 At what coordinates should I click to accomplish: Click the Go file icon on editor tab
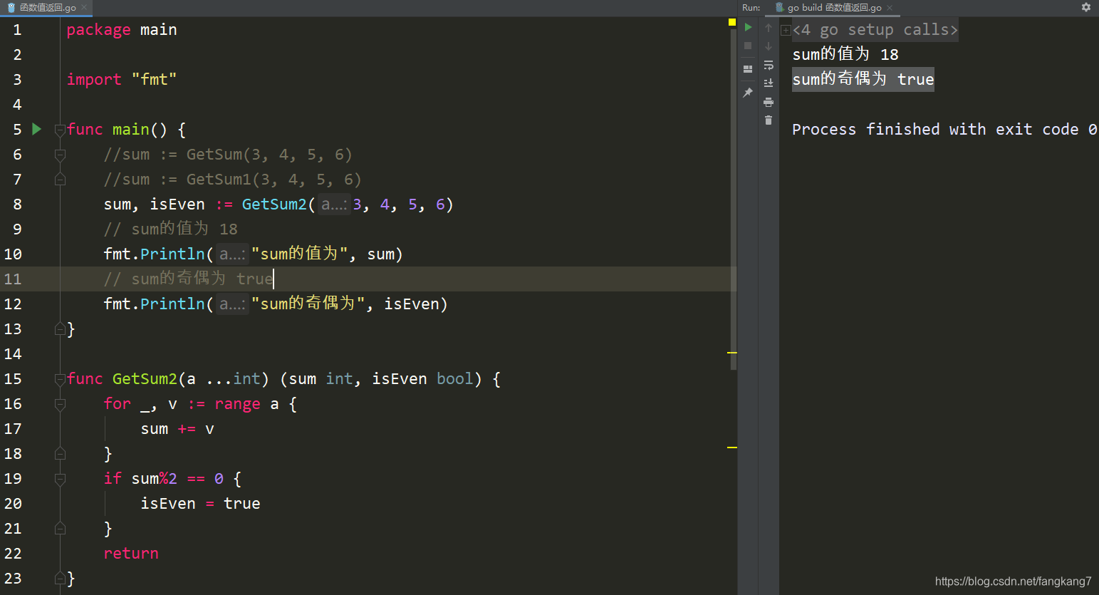pos(11,8)
